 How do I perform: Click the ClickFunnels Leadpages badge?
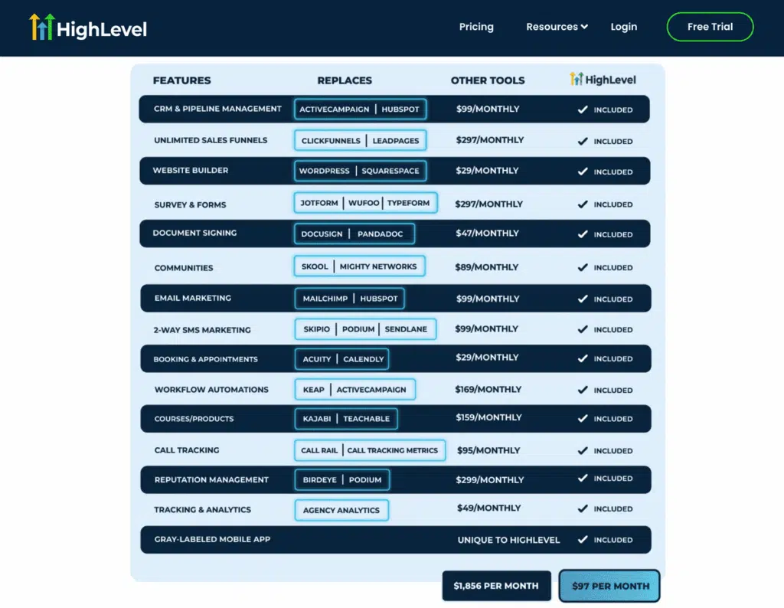click(x=360, y=140)
